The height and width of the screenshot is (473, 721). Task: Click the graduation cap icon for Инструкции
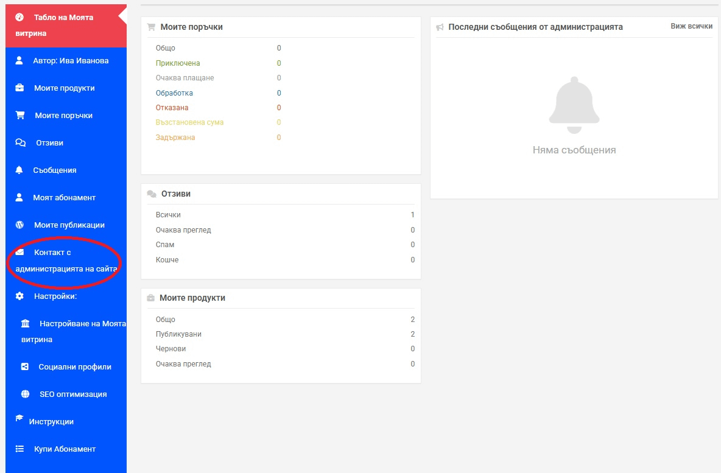click(19, 419)
